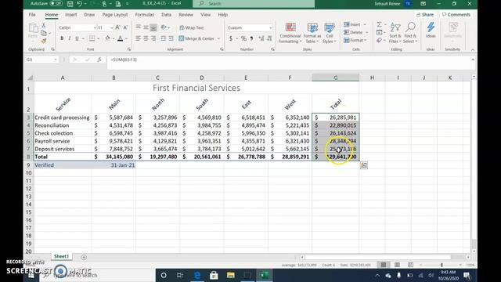Click the Clear eraser icon

pyautogui.click(x=379, y=40)
